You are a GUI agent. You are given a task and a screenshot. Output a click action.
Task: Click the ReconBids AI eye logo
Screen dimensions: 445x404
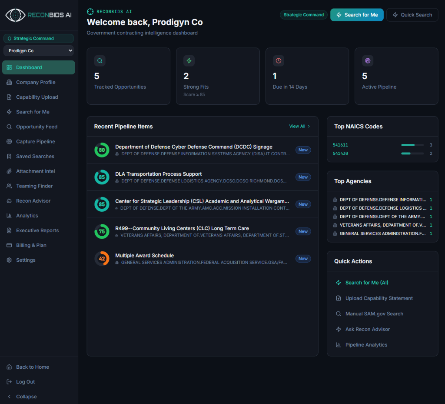[16, 15]
